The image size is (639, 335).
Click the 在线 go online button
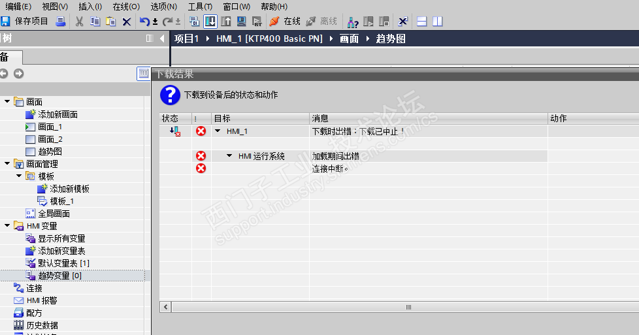[292, 21]
